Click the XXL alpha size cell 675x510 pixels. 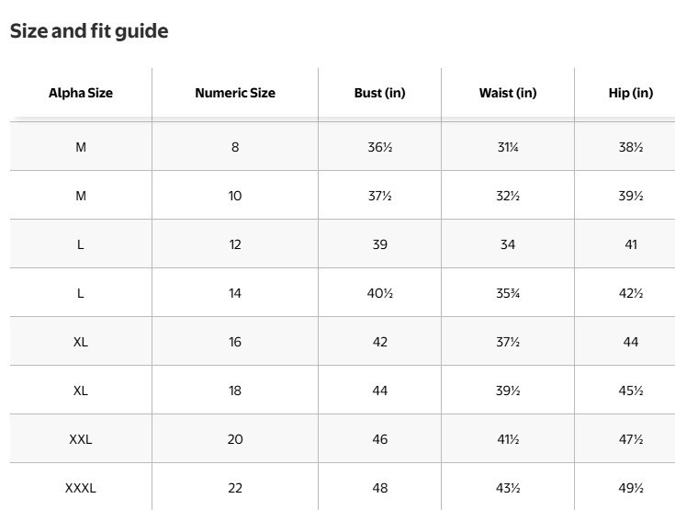pyautogui.click(x=81, y=439)
